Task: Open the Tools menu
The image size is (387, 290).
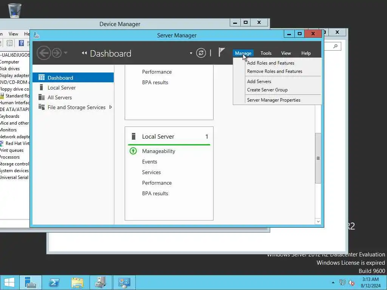Action: click(x=266, y=53)
